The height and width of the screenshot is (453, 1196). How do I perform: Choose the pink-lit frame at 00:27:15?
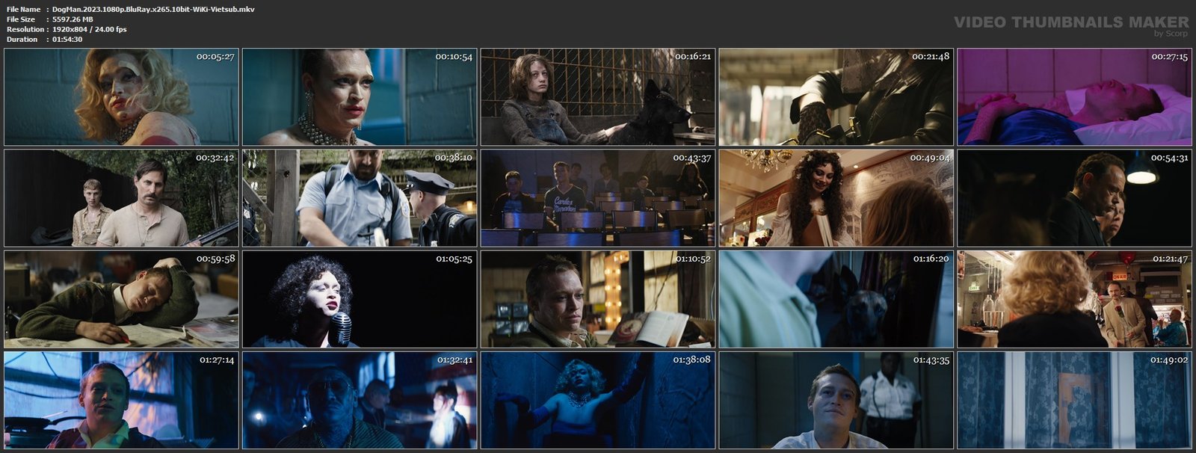coord(1075,97)
